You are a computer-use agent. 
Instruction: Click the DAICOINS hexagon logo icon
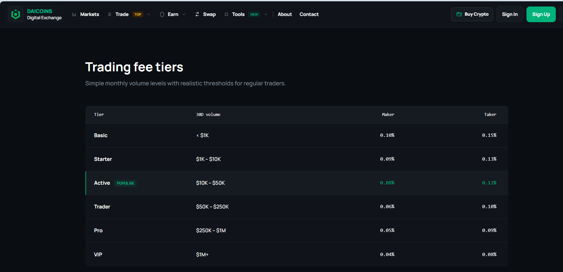pyautogui.click(x=16, y=14)
